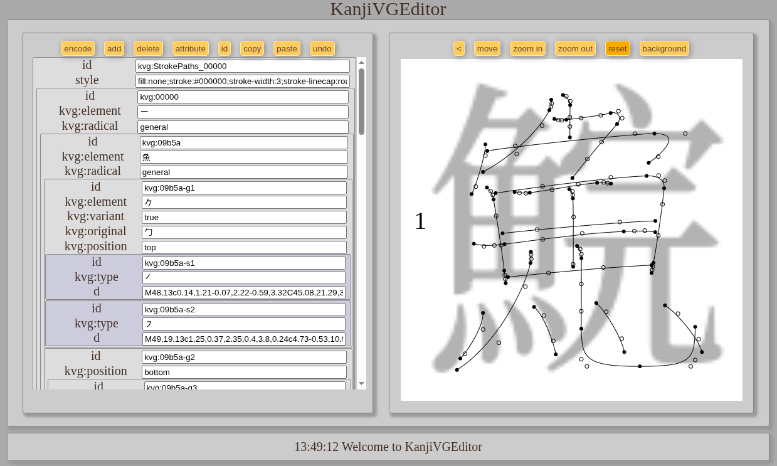
Task: Toggle the background button
Action: tap(664, 48)
